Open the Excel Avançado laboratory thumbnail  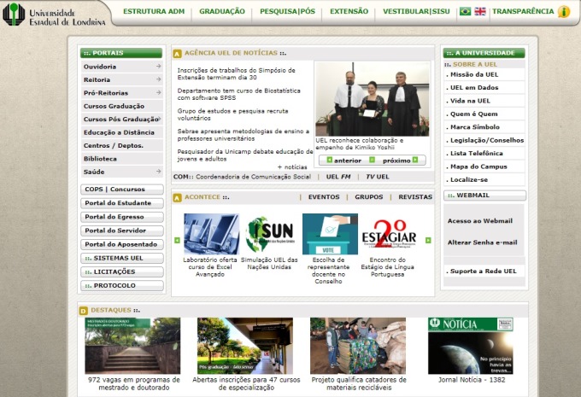point(211,234)
